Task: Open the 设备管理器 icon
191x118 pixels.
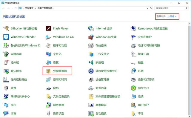Action: [91, 79]
